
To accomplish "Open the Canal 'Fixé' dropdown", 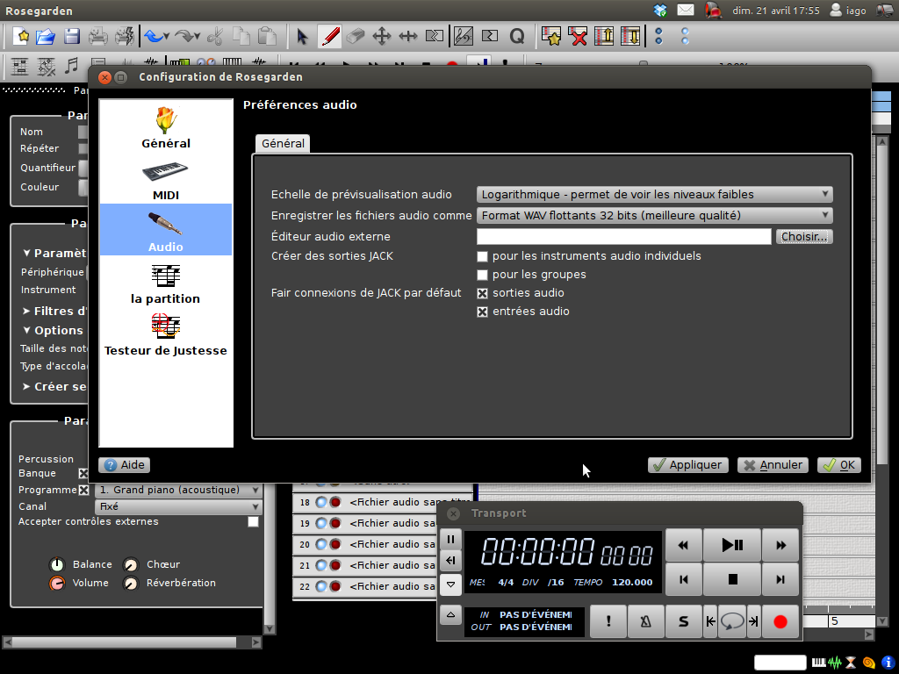I will click(178, 506).
